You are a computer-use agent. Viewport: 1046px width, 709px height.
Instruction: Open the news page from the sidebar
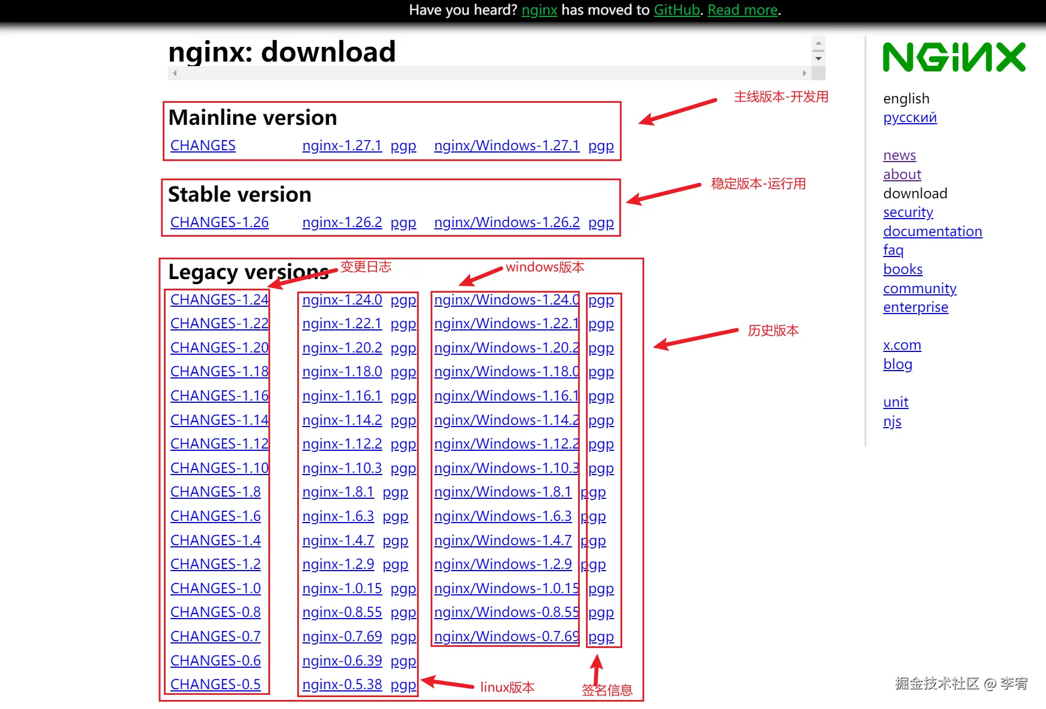click(x=900, y=155)
